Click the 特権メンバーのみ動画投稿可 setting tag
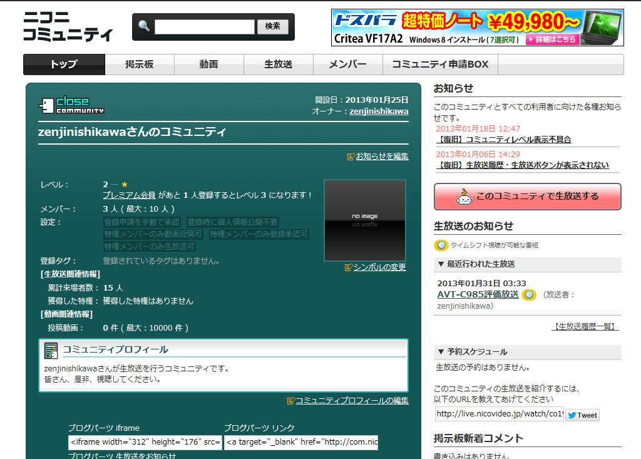Image resolution: width=641 pixels, height=459 pixels. [x=153, y=234]
